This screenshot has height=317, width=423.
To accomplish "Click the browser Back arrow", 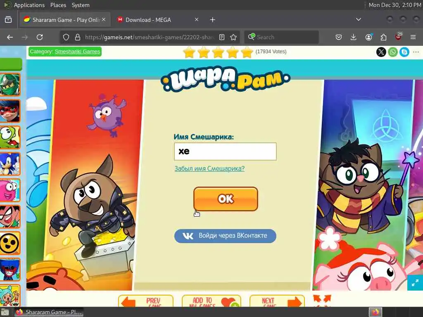I will [10, 37].
